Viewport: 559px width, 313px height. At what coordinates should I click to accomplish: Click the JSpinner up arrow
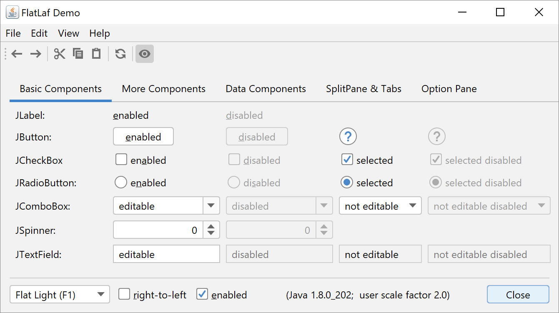click(211, 226)
